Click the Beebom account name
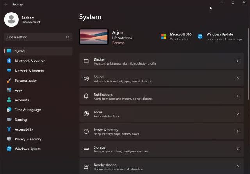This screenshot has width=250, height=174. click(x=28, y=18)
